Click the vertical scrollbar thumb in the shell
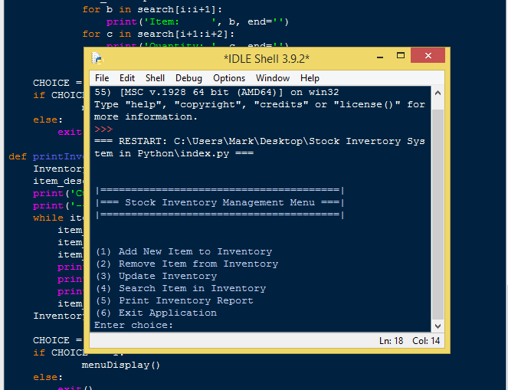 [x=438, y=215]
